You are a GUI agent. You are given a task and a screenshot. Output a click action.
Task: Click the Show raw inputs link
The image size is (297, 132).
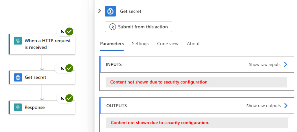(264, 64)
